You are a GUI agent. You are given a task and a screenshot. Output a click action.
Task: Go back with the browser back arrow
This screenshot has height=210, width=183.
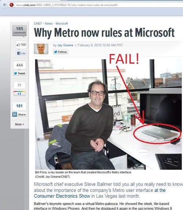coord(4,5)
